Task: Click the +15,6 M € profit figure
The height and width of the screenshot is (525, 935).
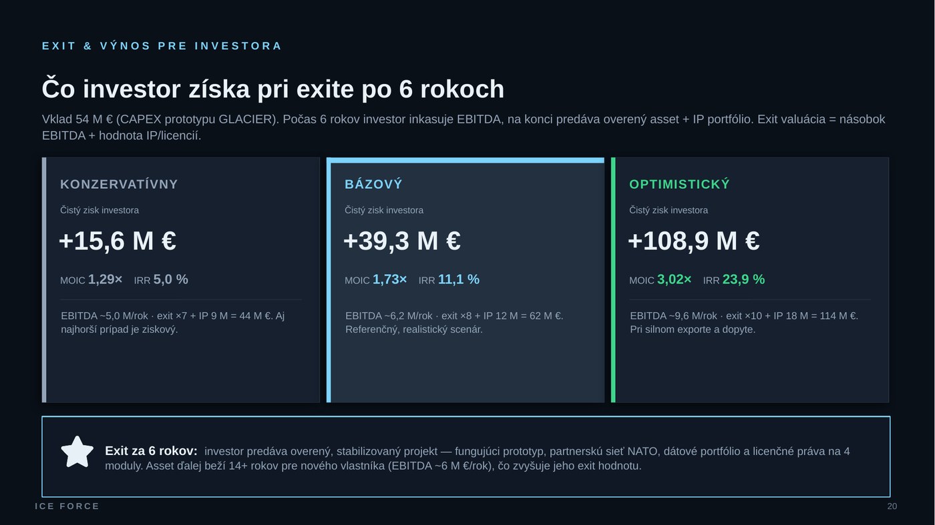Action: click(x=118, y=241)
